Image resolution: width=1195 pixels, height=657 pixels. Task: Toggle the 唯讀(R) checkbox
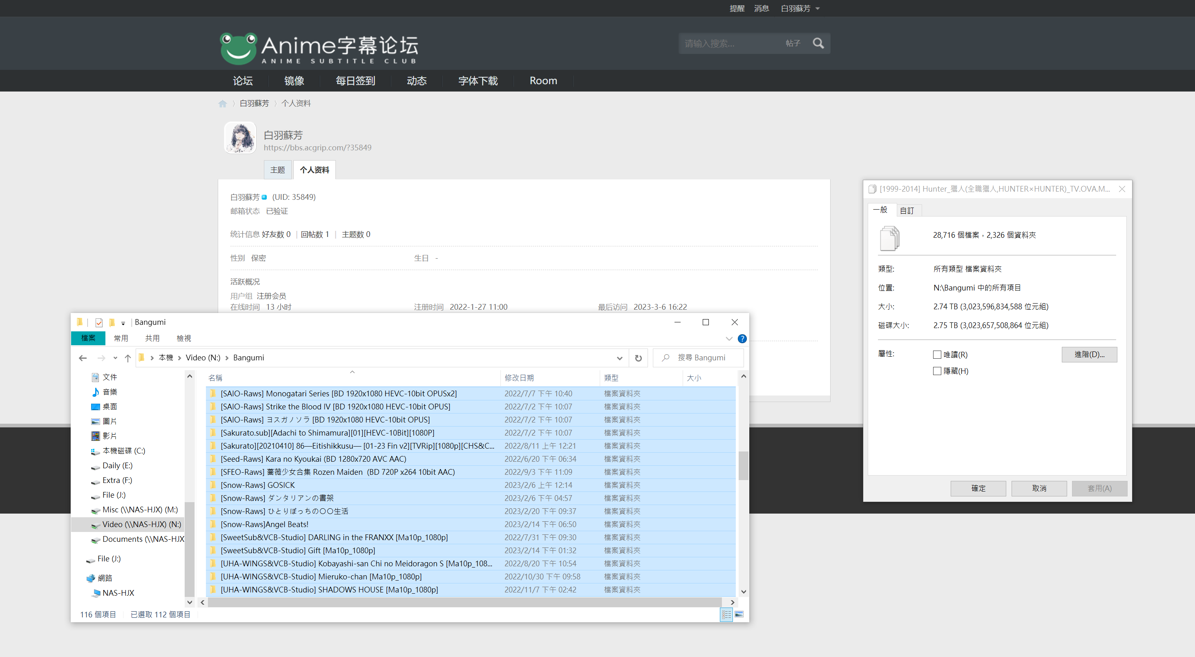(x=937, y=355)
